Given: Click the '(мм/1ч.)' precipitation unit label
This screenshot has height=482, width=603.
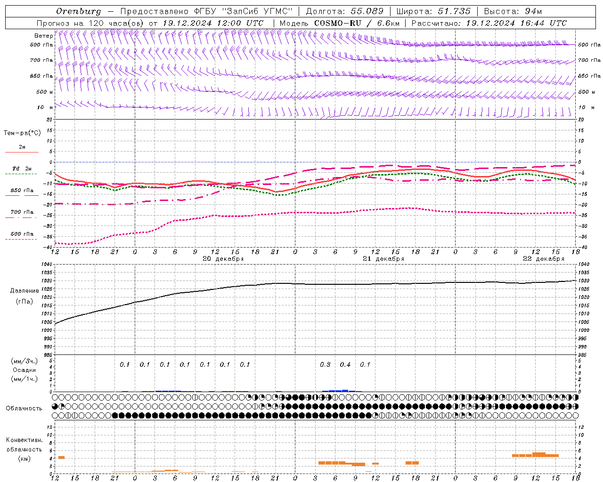Looking at the screenshot, I should pos(24,379).
